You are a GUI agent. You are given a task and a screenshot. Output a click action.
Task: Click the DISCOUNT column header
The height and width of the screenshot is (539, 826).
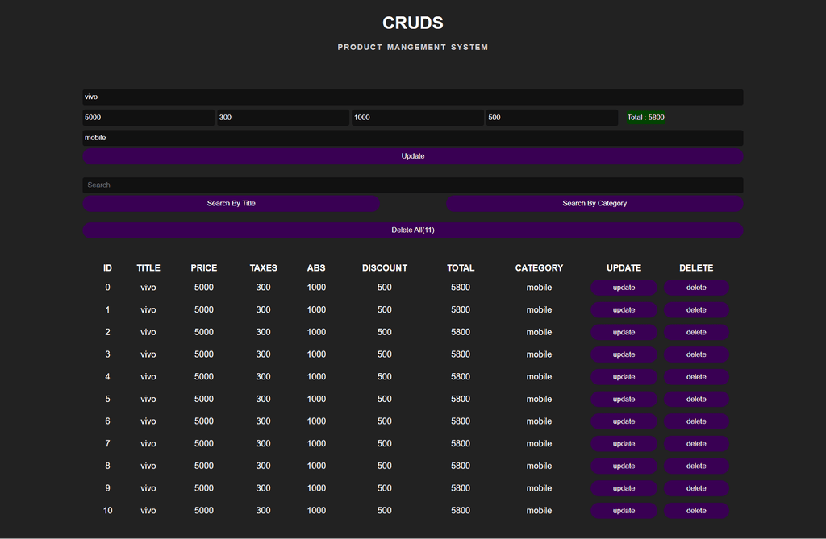click(385, 268)
